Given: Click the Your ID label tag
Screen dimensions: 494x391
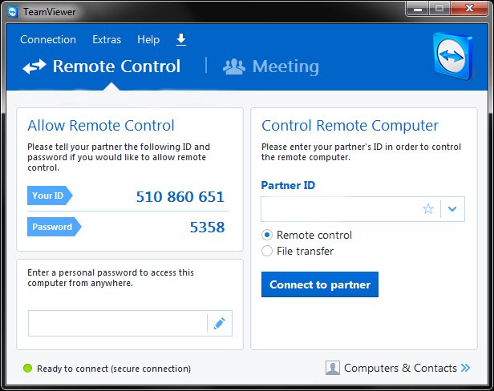Looking at the screenshot, I should point(50,195).
